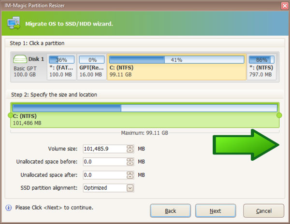290x224 pixels.
Task: Select the 797.0 MB NTFS partition
Action: pyautogui.click(x=261, y=67)
